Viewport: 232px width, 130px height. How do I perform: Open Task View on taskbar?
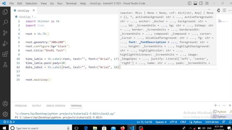(76, 128)
